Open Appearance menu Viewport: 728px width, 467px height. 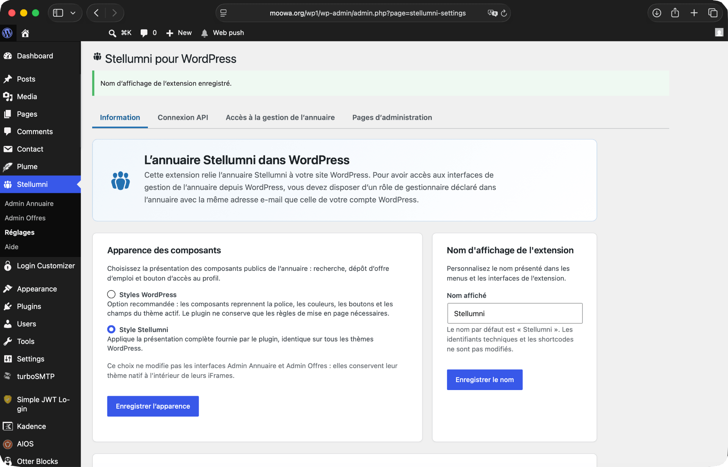point(40,289)
